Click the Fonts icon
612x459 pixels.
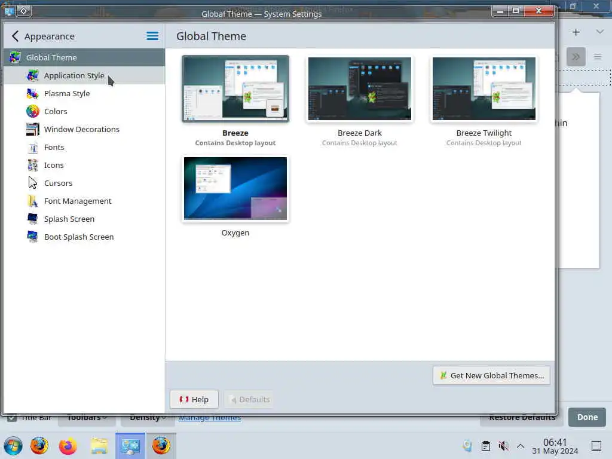(x=33, y=147)
